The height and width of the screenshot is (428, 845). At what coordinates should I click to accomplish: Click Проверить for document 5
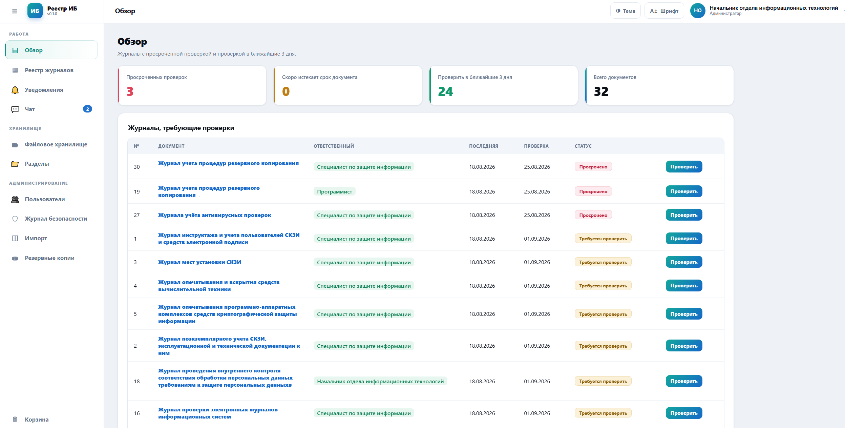tap(684, 314)
